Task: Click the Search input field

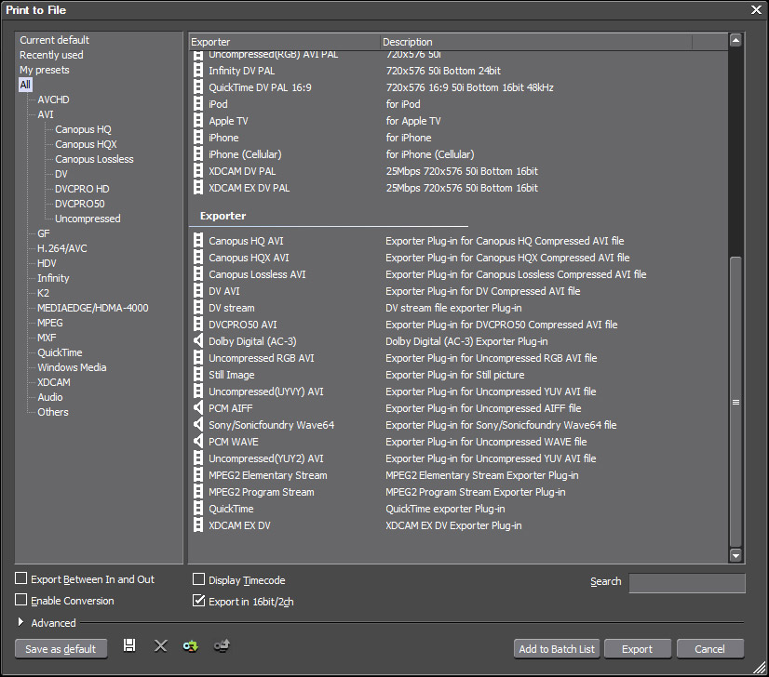Action: click(x=687, y=583)
